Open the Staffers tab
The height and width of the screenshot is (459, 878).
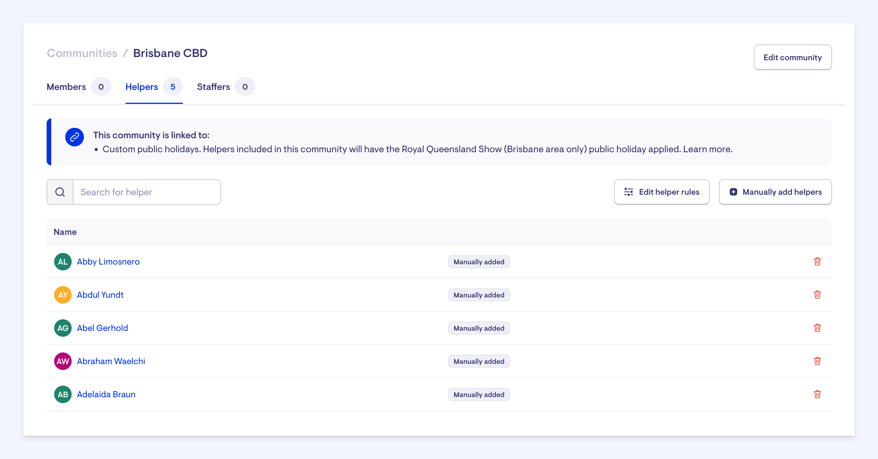coord(213,87)
